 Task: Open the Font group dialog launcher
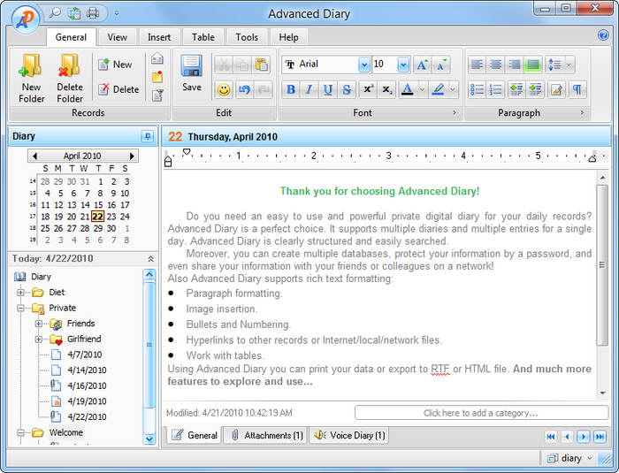tap(455, 112)
